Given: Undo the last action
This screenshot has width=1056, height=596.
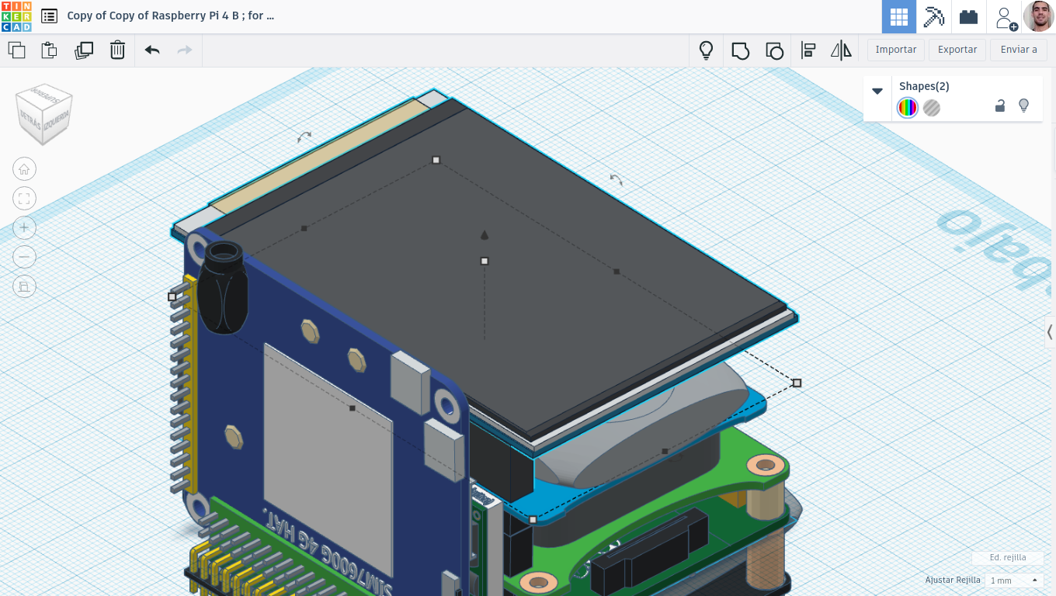Looking at the screenshot, I should 152,50.
